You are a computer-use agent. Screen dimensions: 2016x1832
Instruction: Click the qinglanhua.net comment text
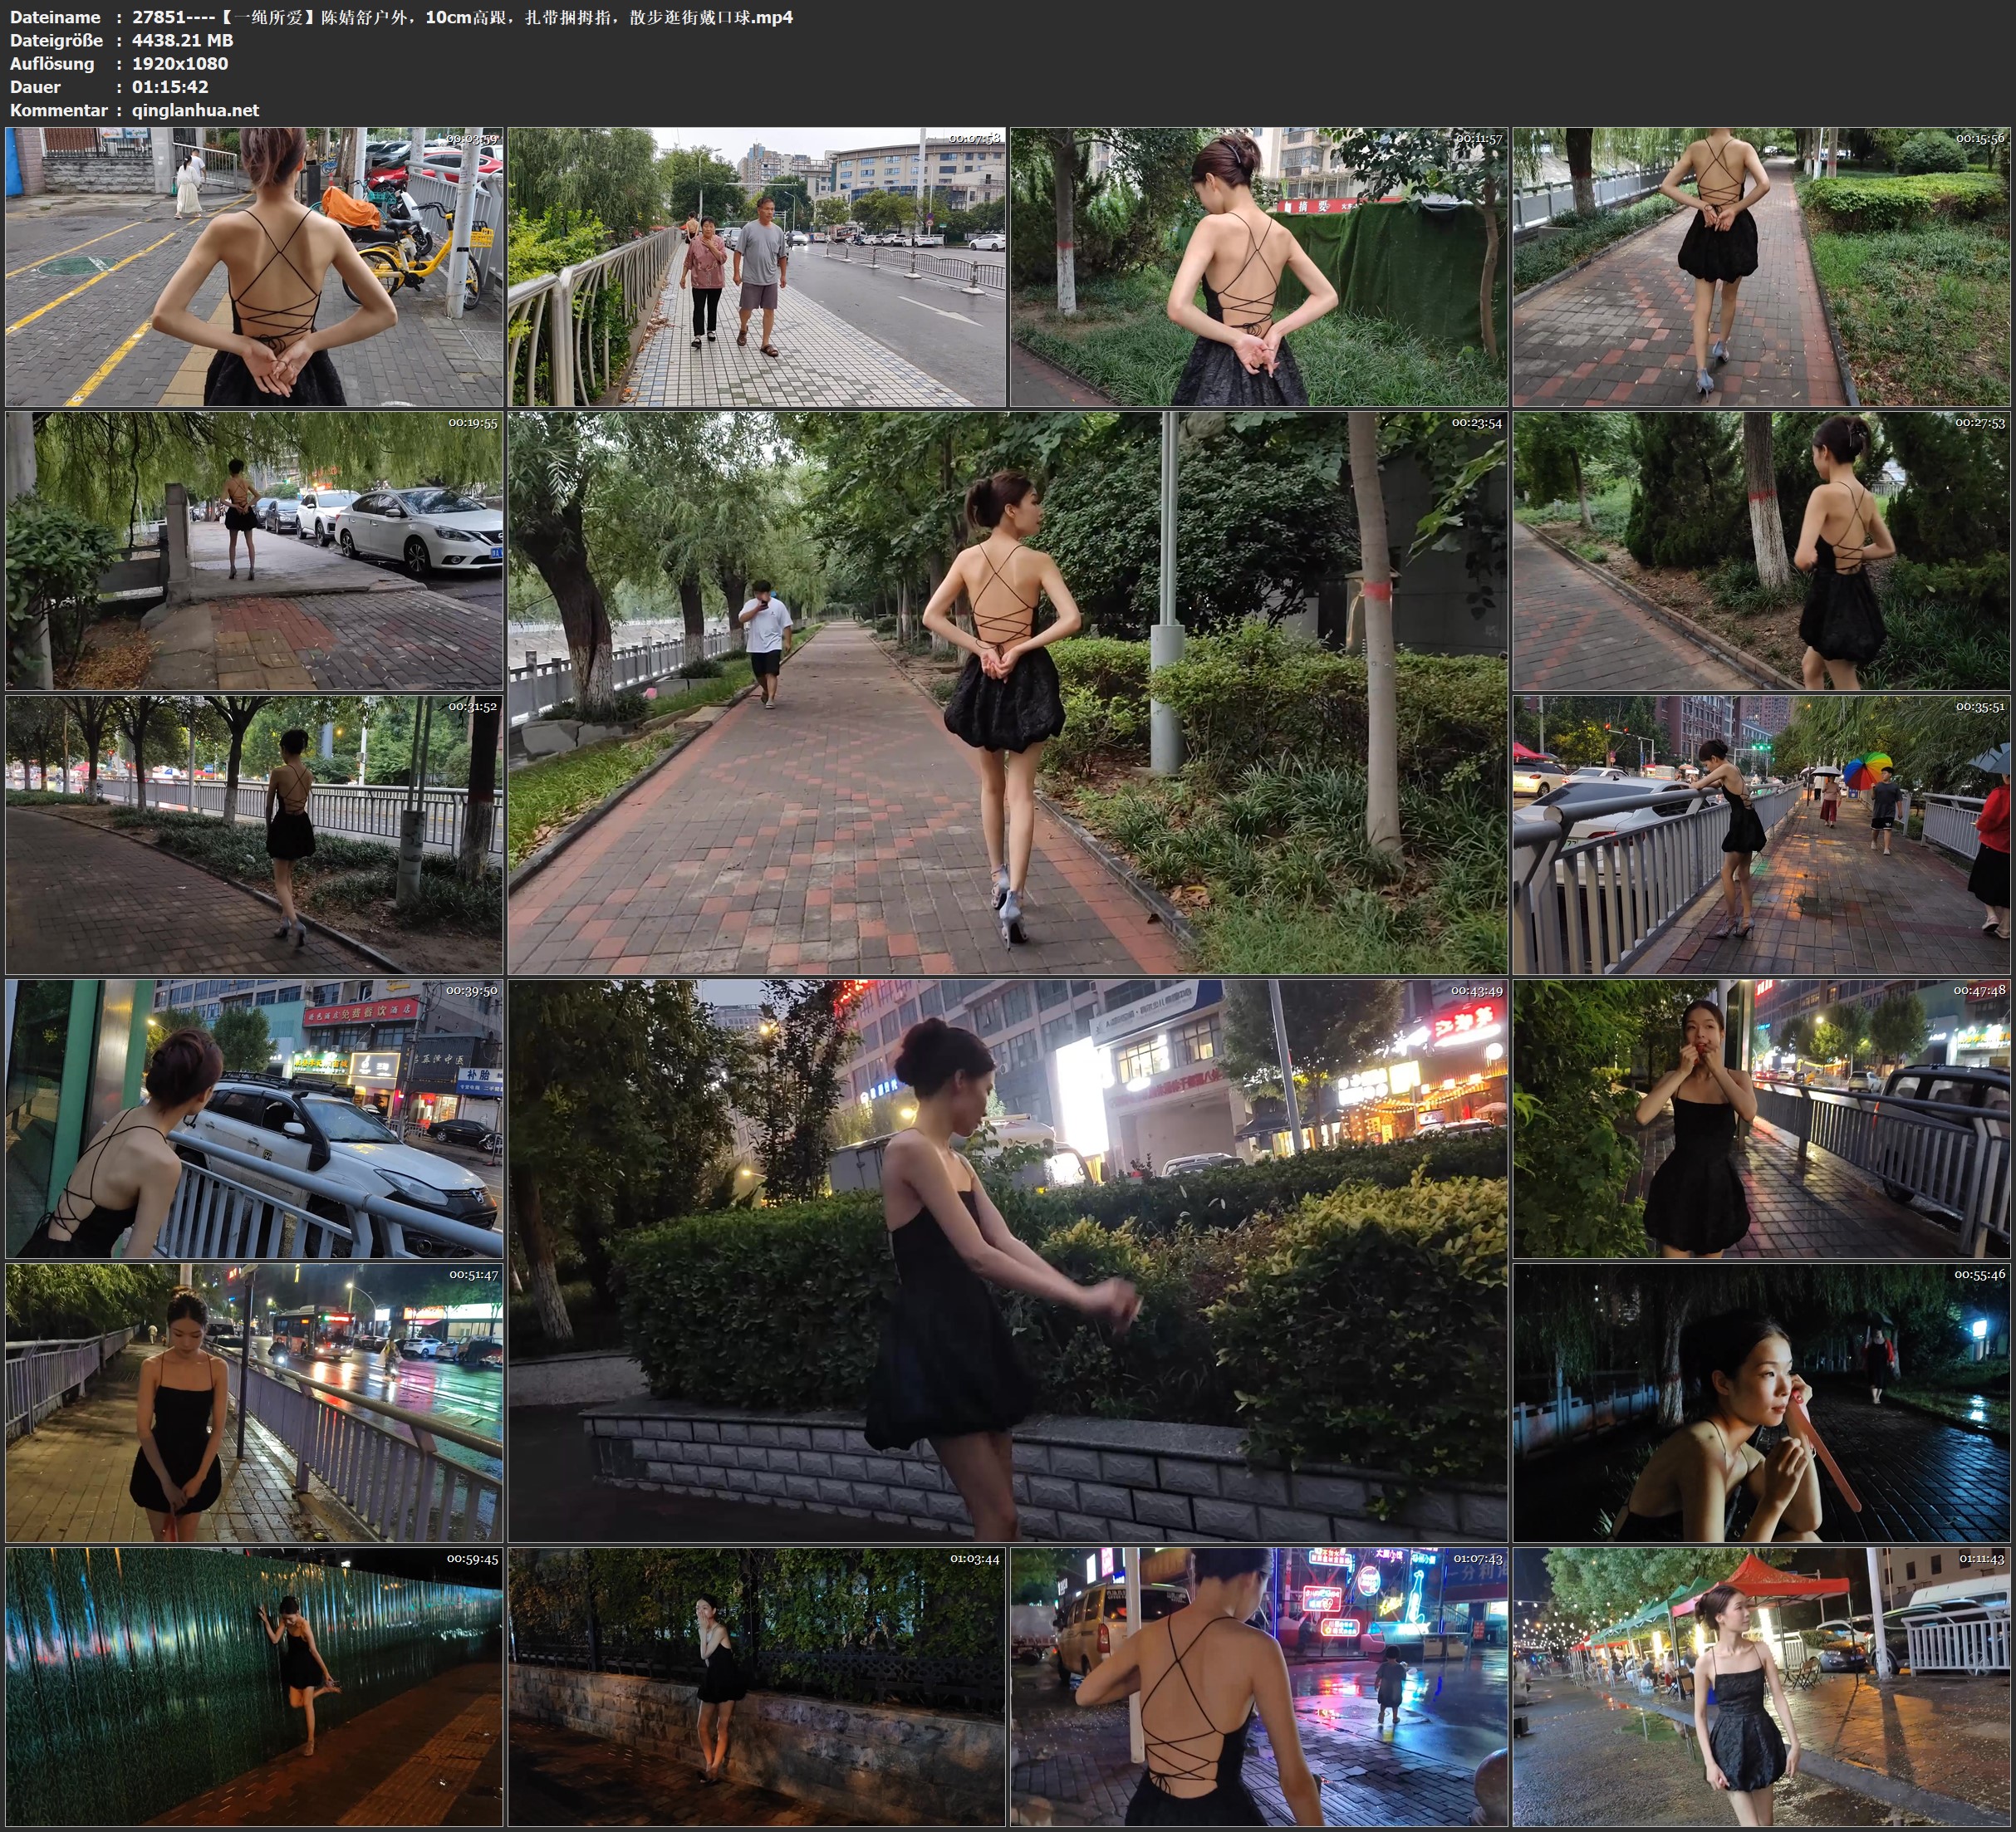pos(195,110)
